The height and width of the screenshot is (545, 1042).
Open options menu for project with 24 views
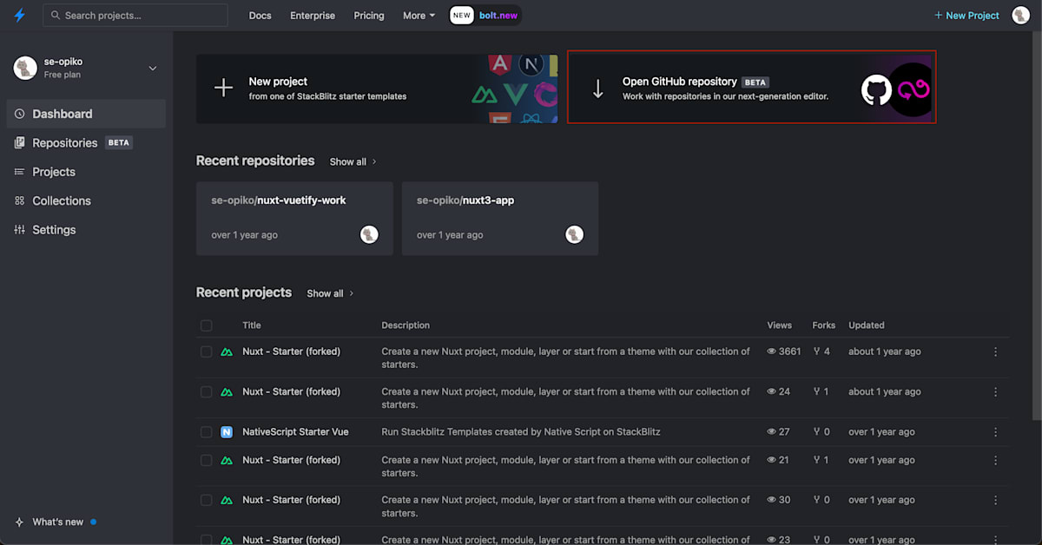[x=995, y=392]
